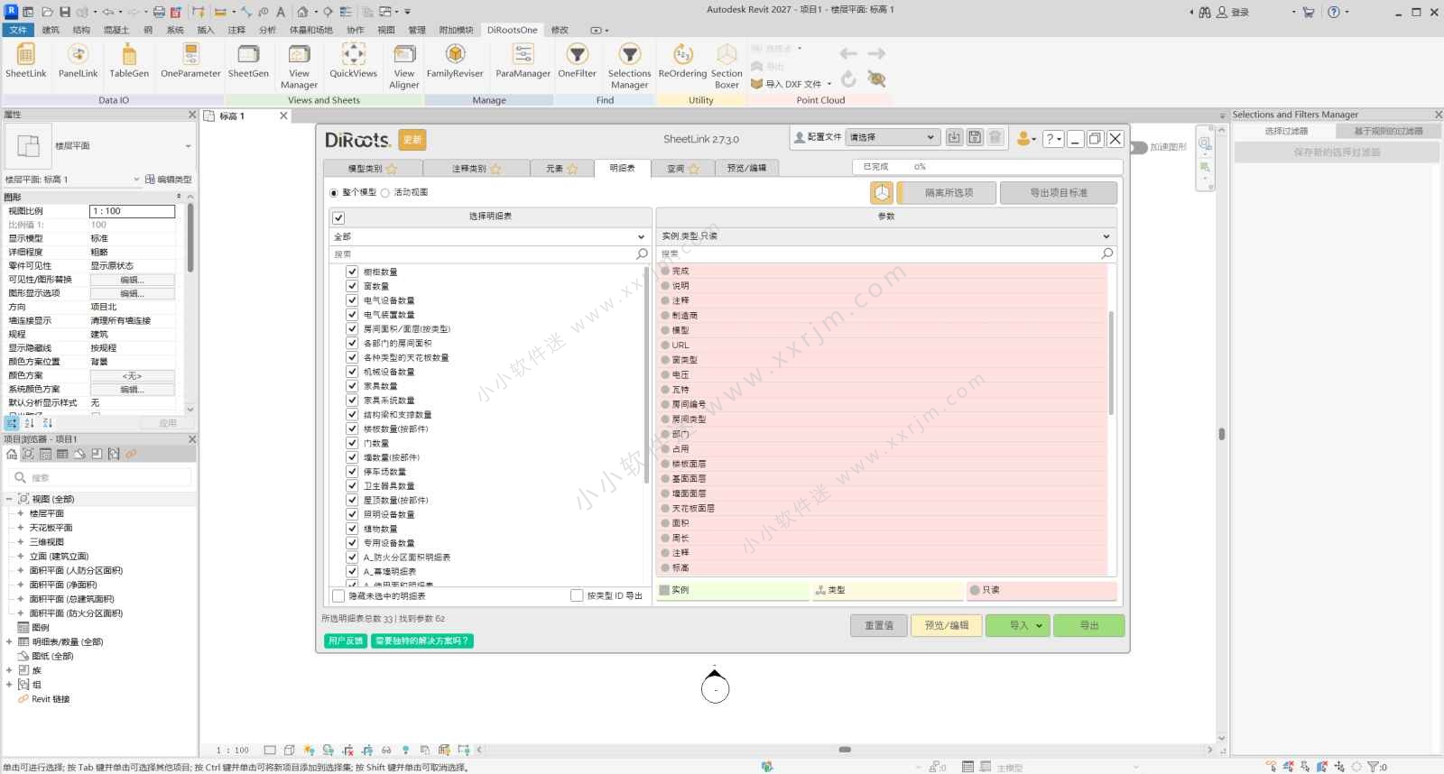Expand the 楼层平面 tree node
This screenshot has width=1444, height=774.
[20, 513]
